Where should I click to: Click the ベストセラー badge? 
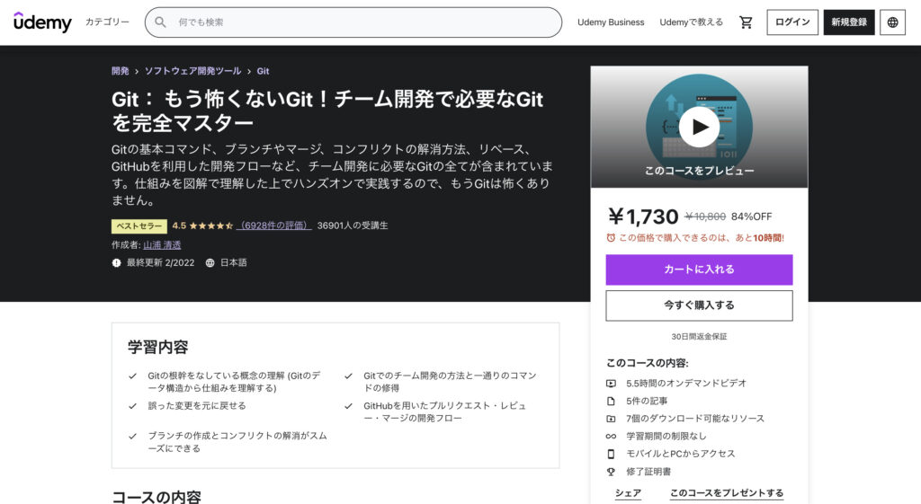pos(139,225)
